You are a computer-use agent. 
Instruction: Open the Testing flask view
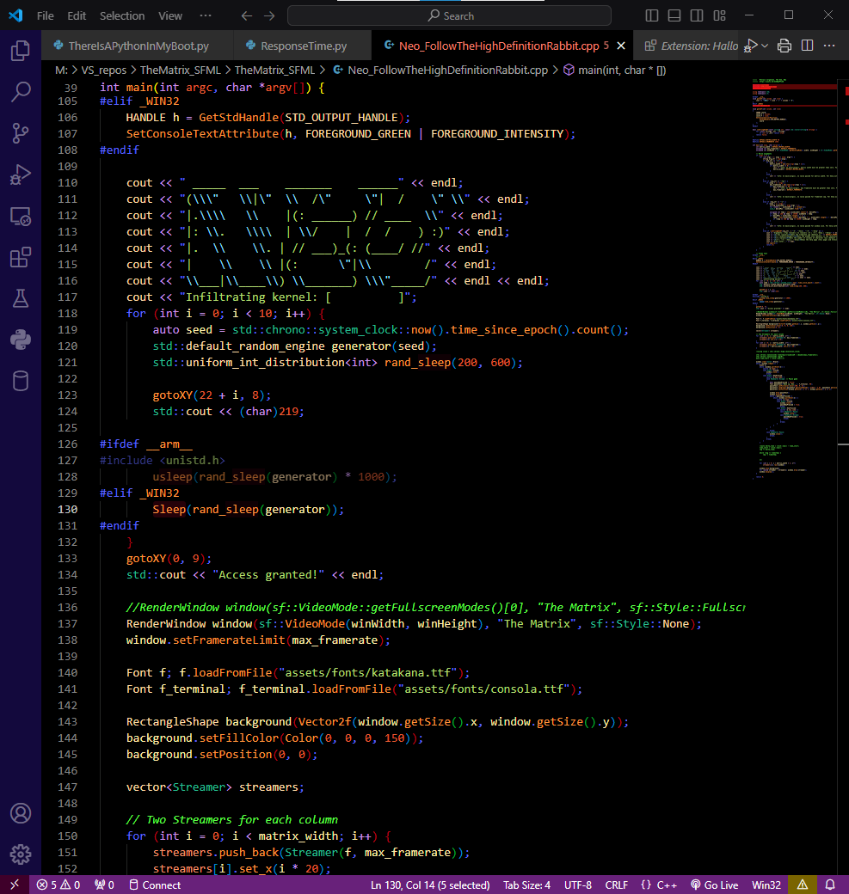21,298
